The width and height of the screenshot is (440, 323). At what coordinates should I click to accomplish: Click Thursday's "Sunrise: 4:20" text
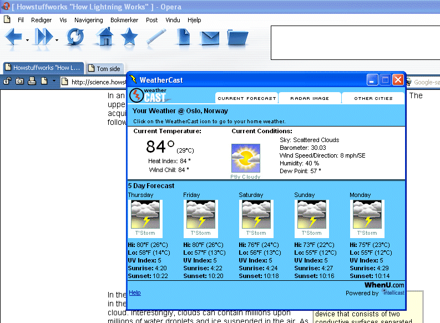click(148, 268)
